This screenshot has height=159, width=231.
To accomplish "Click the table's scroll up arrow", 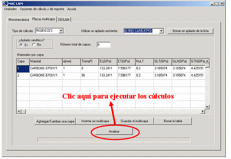I will 207,61.
